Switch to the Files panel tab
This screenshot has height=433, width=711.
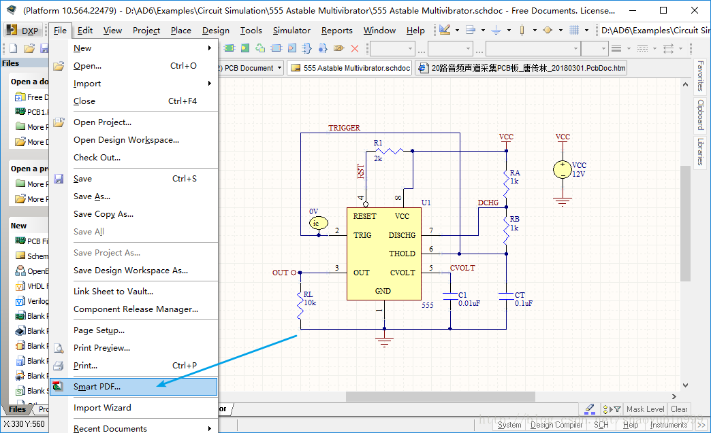coord(17,409)
